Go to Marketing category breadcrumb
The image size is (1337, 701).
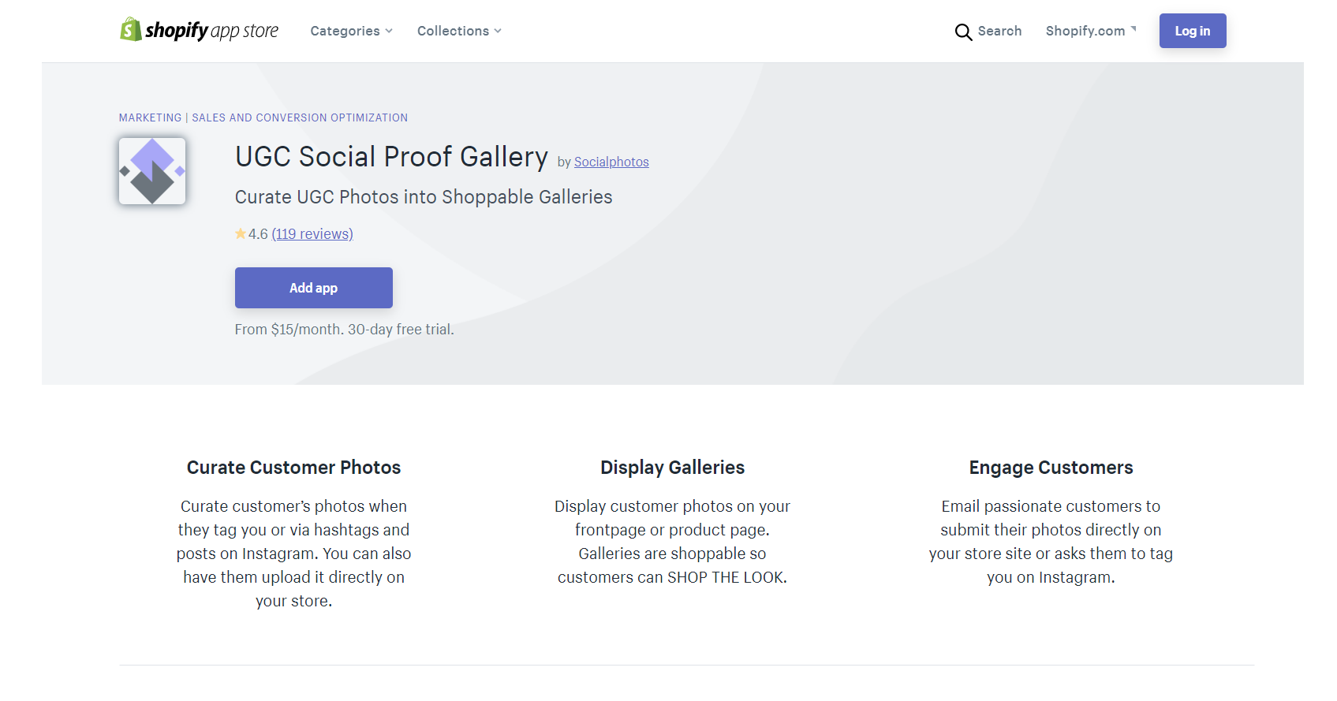(150, 117)
